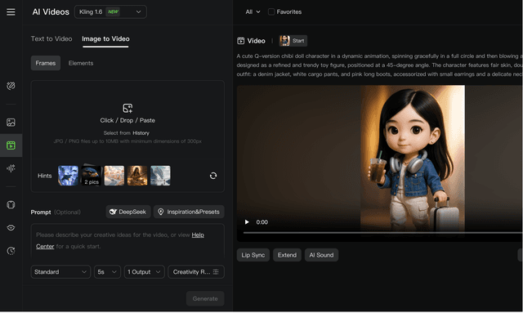Select the third desert hint thumbnail
Viewport: 523px width, 313px height.
[114, 176]
